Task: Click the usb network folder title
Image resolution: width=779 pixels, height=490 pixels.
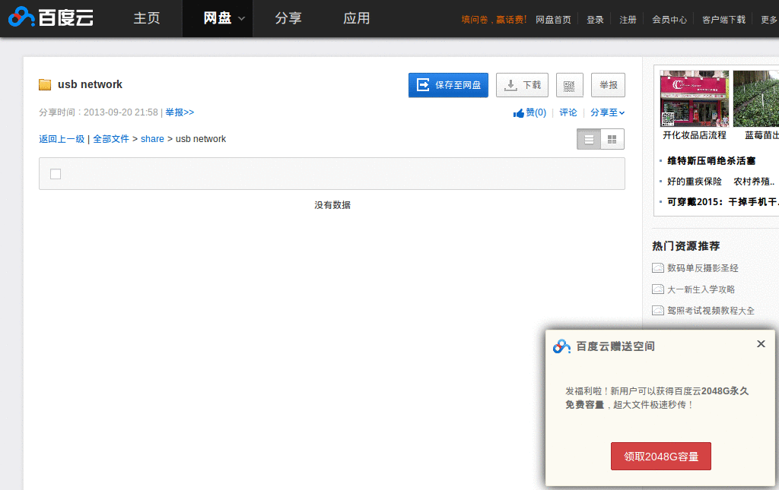Action: [x=90, y=84]
